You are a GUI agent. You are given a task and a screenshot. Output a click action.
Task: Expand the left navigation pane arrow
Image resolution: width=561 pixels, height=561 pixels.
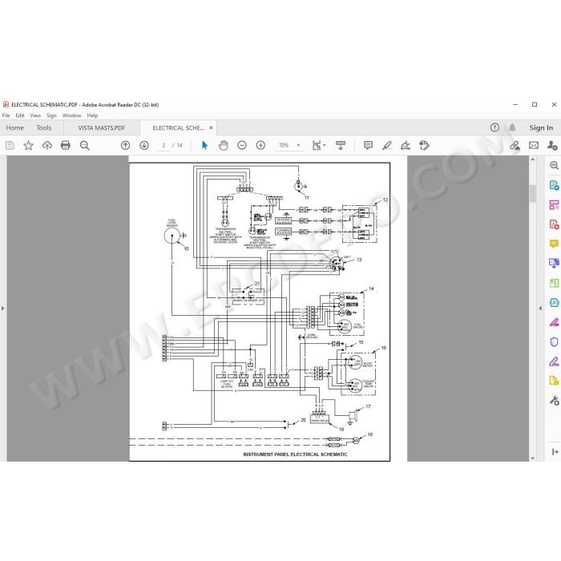3,308
